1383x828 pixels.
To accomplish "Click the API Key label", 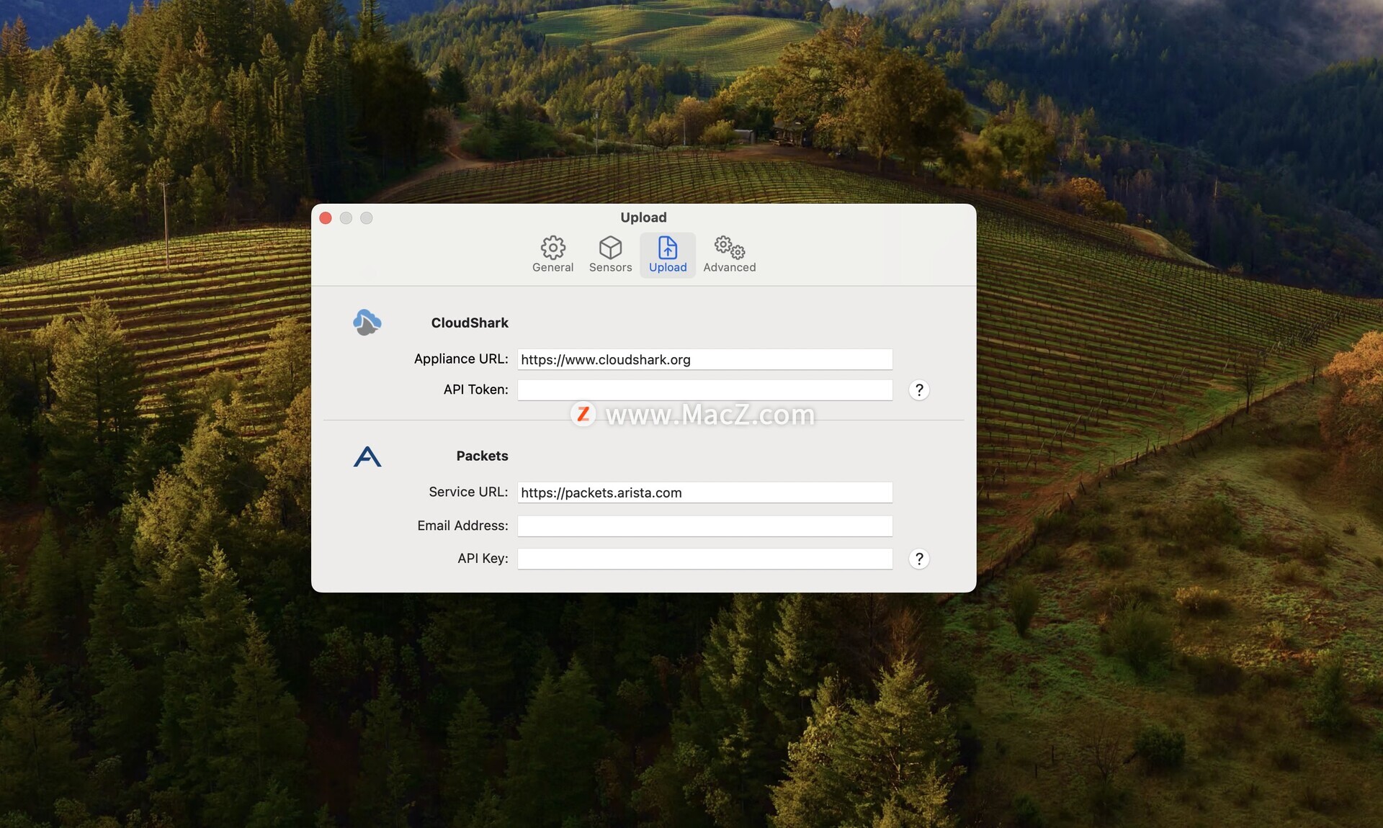I will point(483,558).
